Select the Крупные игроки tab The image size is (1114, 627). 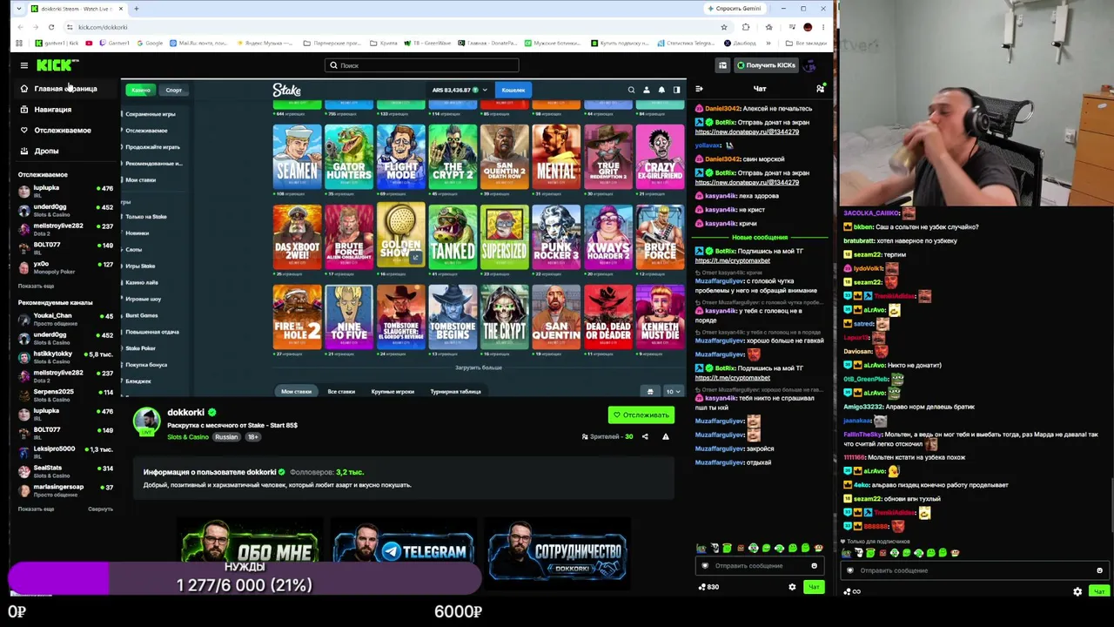tap(393, 391)
